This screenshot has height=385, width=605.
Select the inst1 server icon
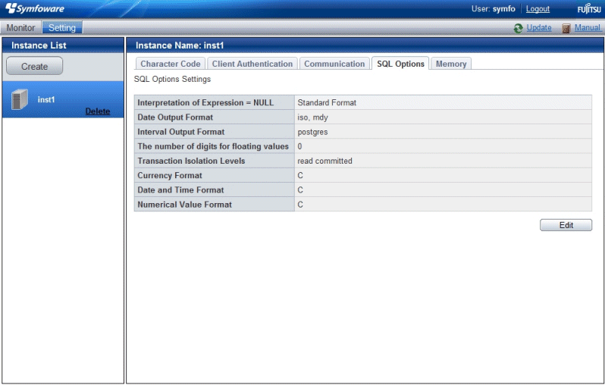(19, 99)
